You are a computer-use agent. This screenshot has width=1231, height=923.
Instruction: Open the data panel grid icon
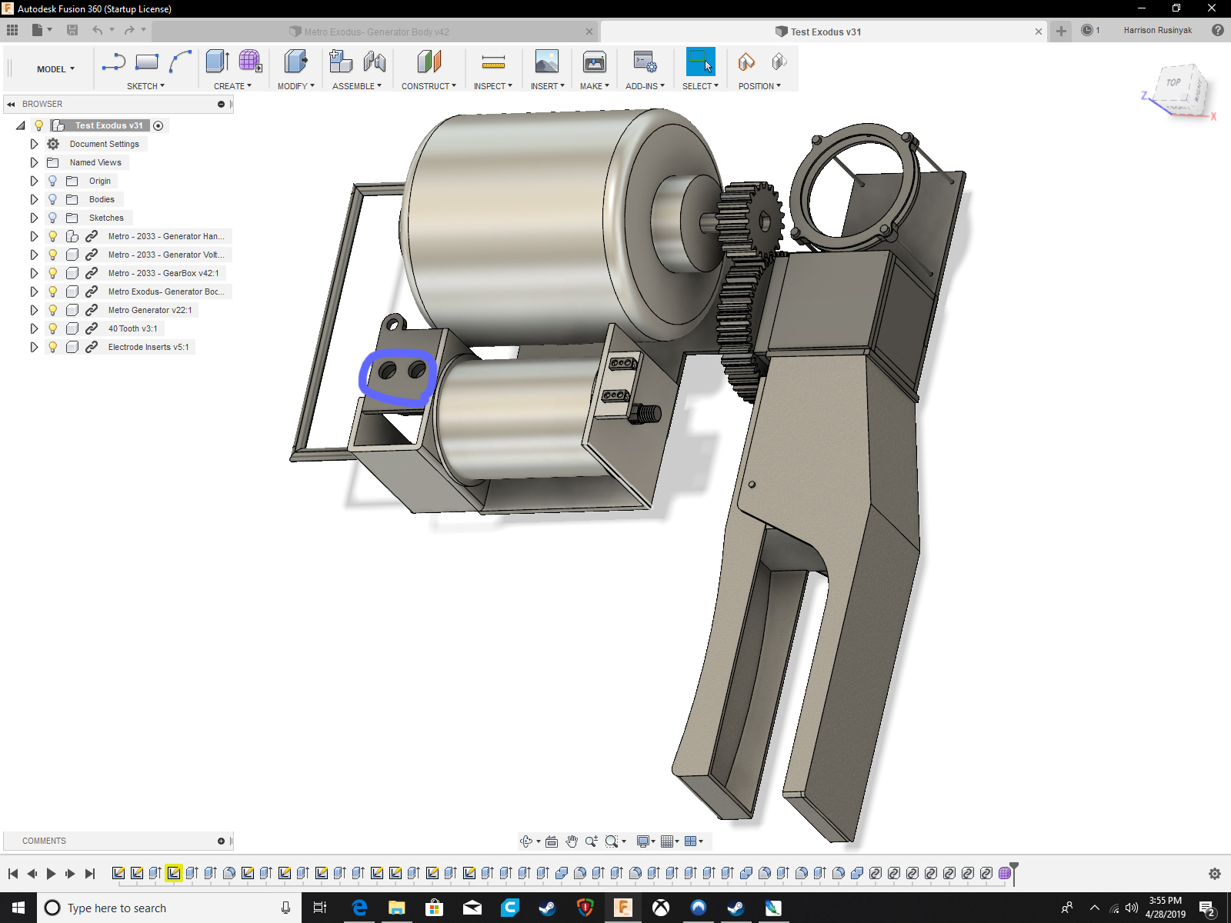coord(12,30)
